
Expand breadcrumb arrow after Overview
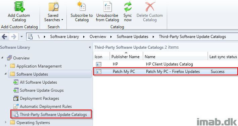tap(111, 37)
